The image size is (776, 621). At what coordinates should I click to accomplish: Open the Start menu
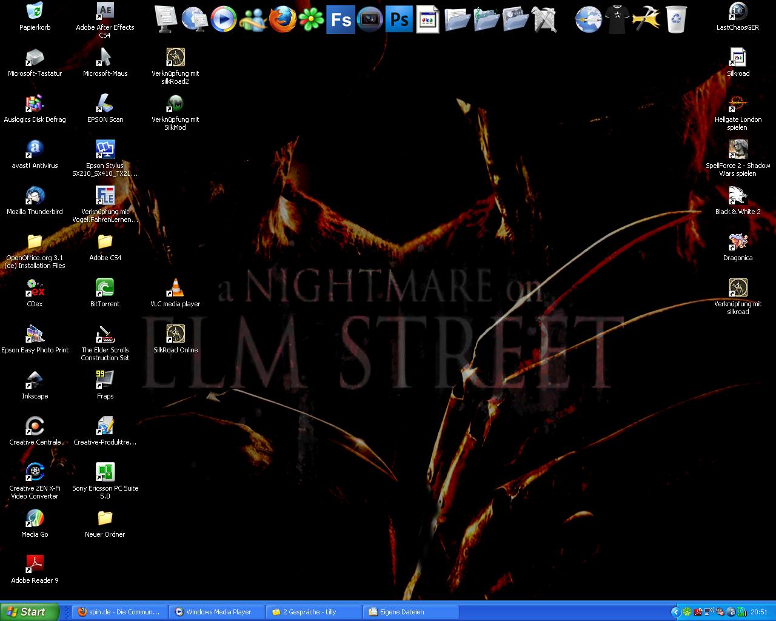tap(29, 612)
